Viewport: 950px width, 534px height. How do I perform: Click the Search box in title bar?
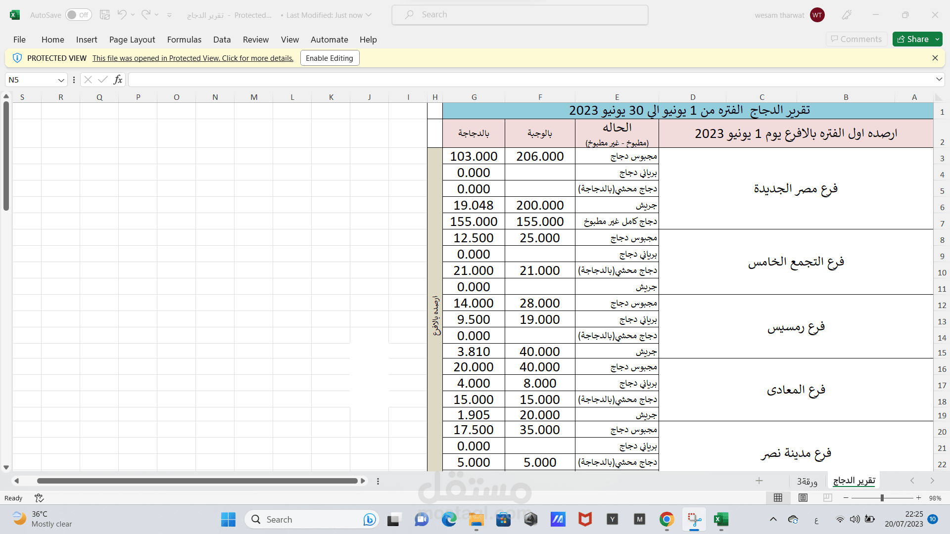520,15
